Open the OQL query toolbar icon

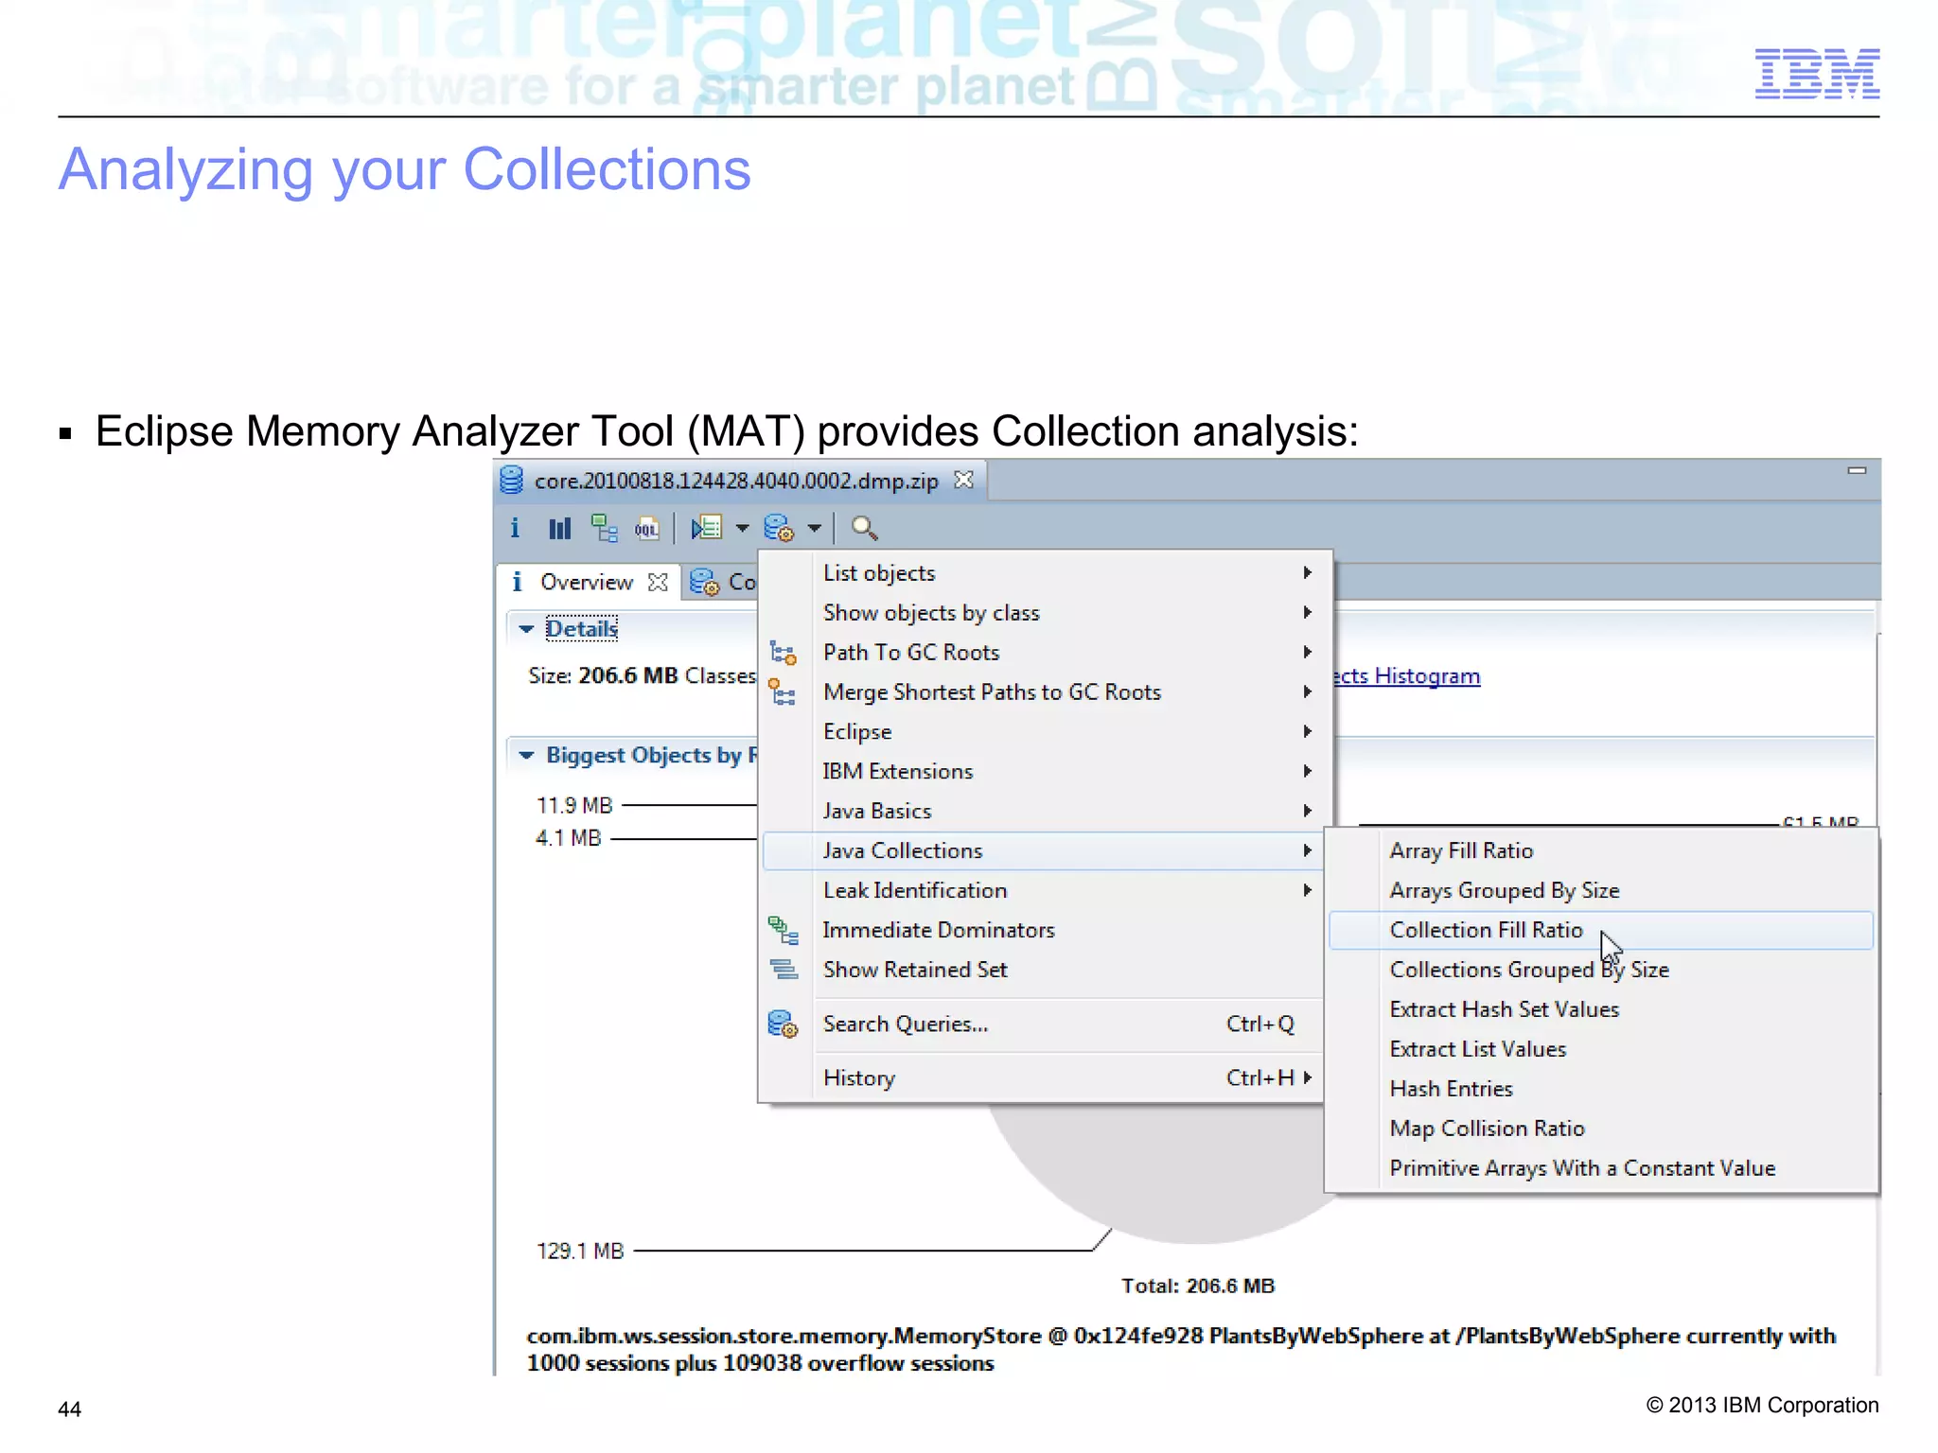click(647, 528)
